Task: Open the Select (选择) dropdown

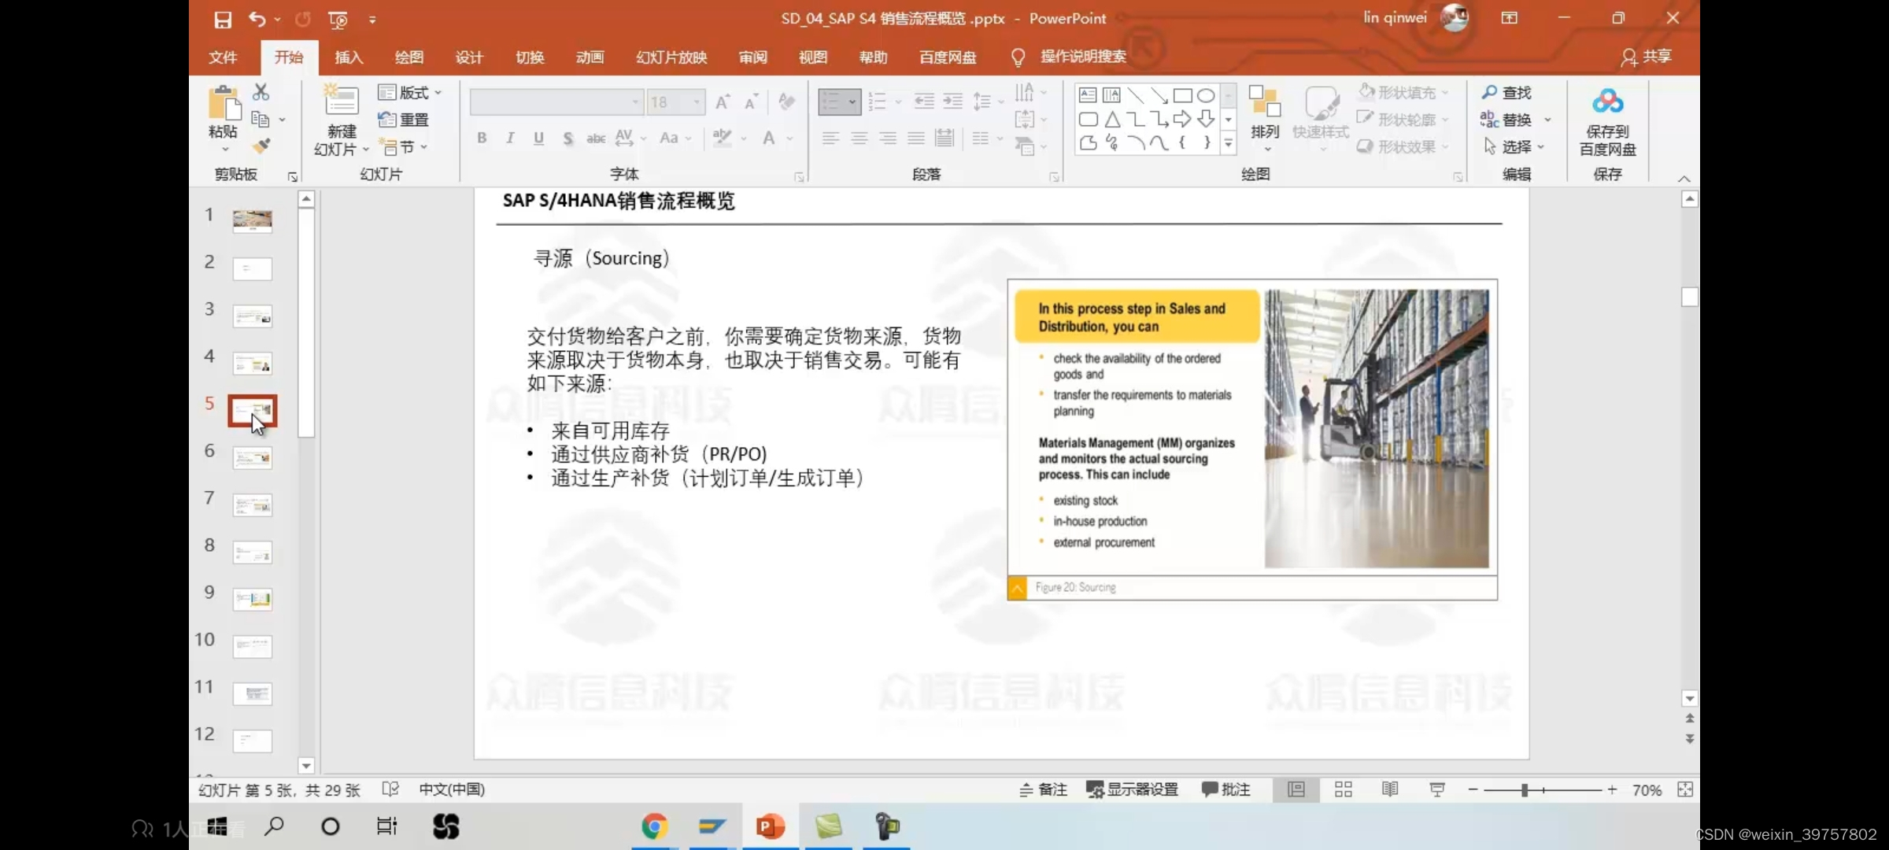Action: [1514, 146]
